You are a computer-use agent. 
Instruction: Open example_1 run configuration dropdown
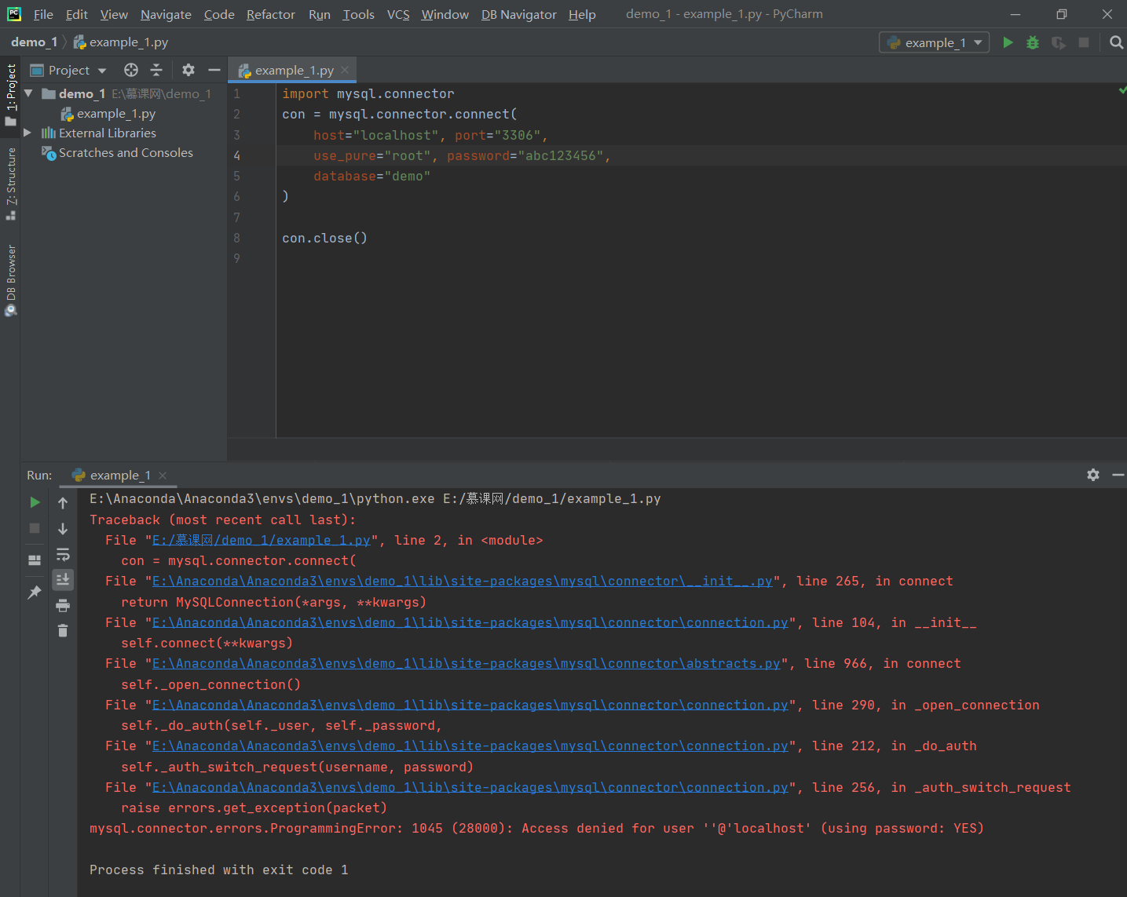[x=934, y=42]
